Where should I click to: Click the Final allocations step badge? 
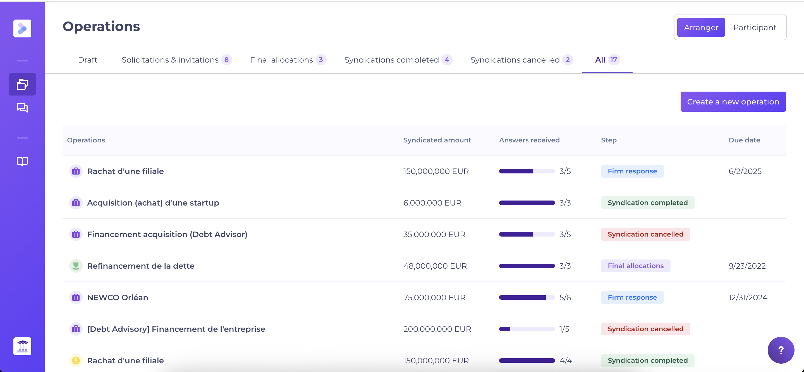tap(635, 266)
